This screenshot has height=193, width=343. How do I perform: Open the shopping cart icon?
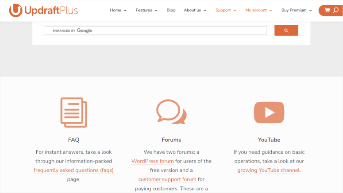(327, 10)
